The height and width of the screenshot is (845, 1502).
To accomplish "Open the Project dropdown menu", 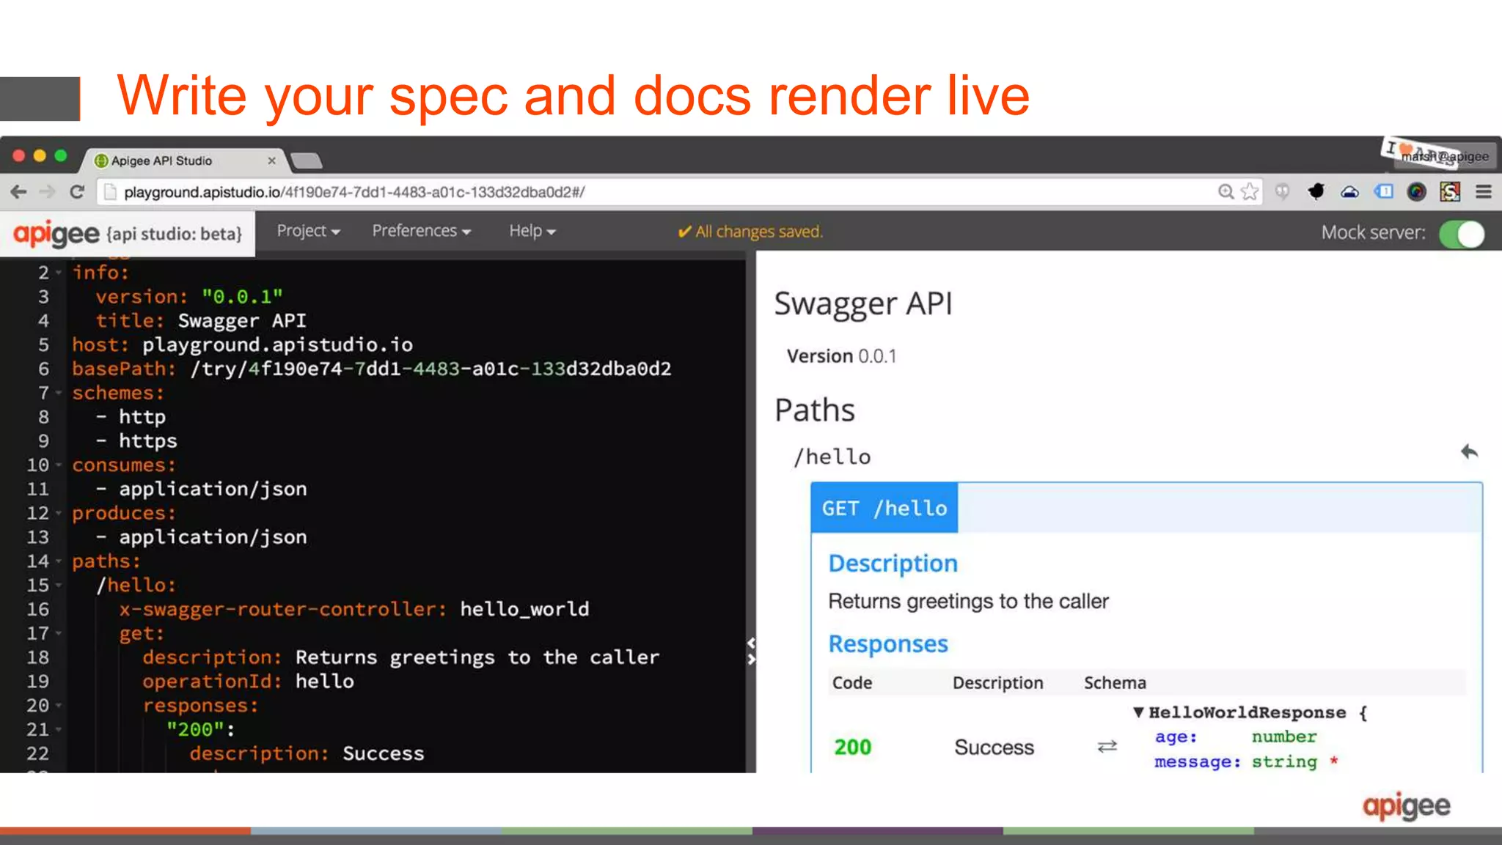I will [309, 231].
